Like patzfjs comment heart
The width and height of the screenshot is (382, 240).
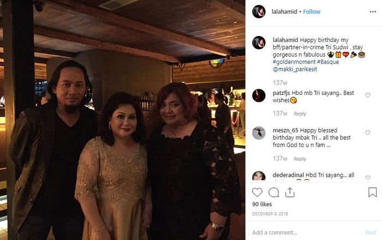[368, 95]
